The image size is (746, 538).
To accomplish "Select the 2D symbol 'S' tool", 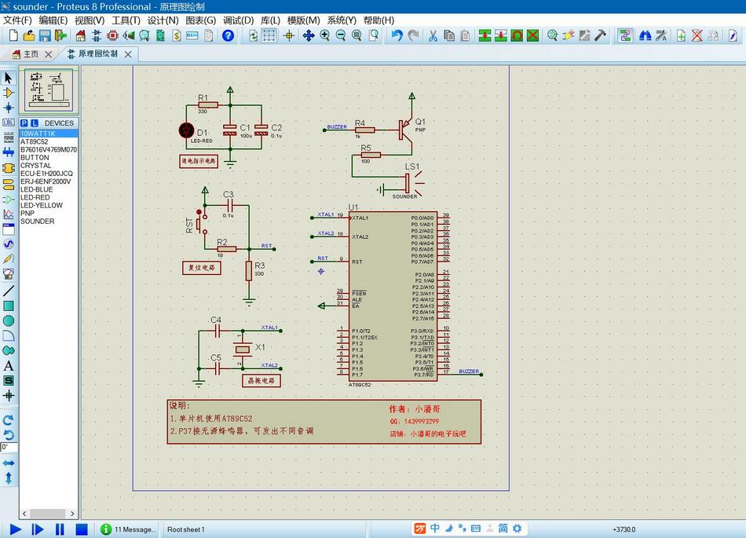I will [x=8, y=381].
